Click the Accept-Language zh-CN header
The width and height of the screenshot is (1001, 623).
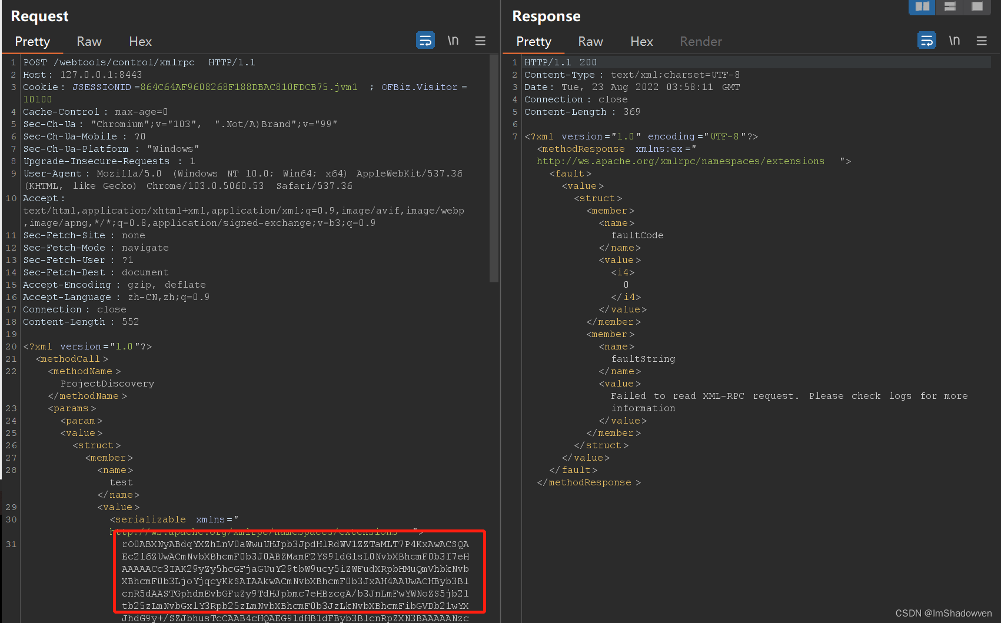coord(116,297)
